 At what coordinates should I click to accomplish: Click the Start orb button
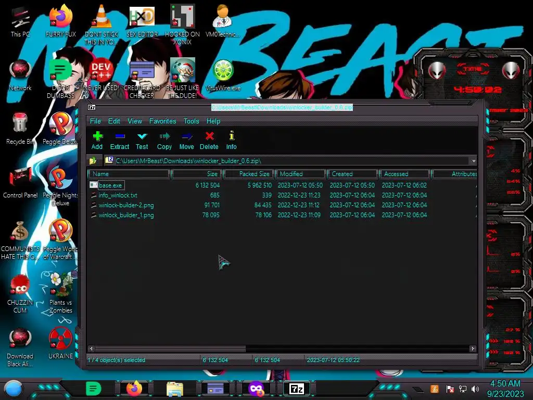click(x=13, y=389)
